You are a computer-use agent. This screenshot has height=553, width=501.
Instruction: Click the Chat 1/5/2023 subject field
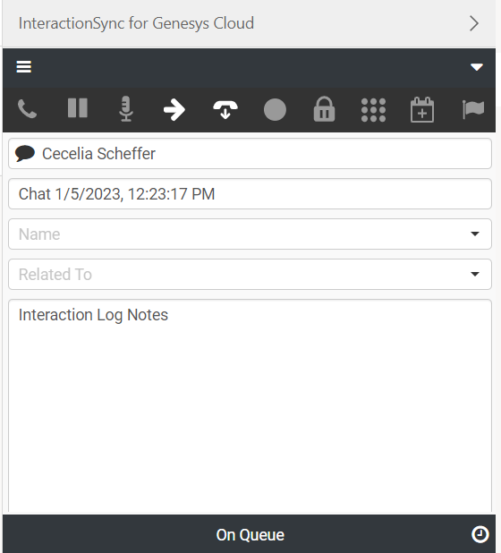click(250, 193)
